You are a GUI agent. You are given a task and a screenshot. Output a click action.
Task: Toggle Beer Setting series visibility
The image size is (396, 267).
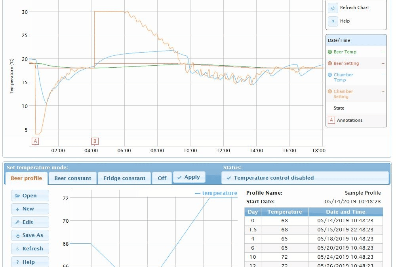pos(346,63)
